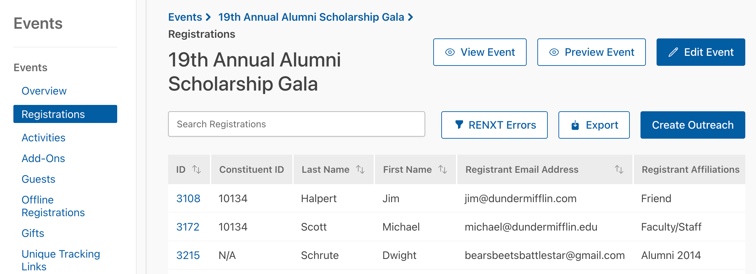Image resolution: width=756 pixels, height=274 pixels.
Task: Click the chevron after Events breadcrumb
Action: [x=208, y=17]
